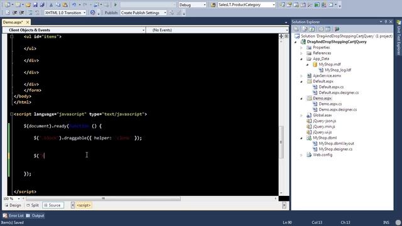The width and height of the screenshot is (402, 226).
Task: Click the green arrow icon in top-right toolbar
Action: pyautogui.click(x=317, y=4)
